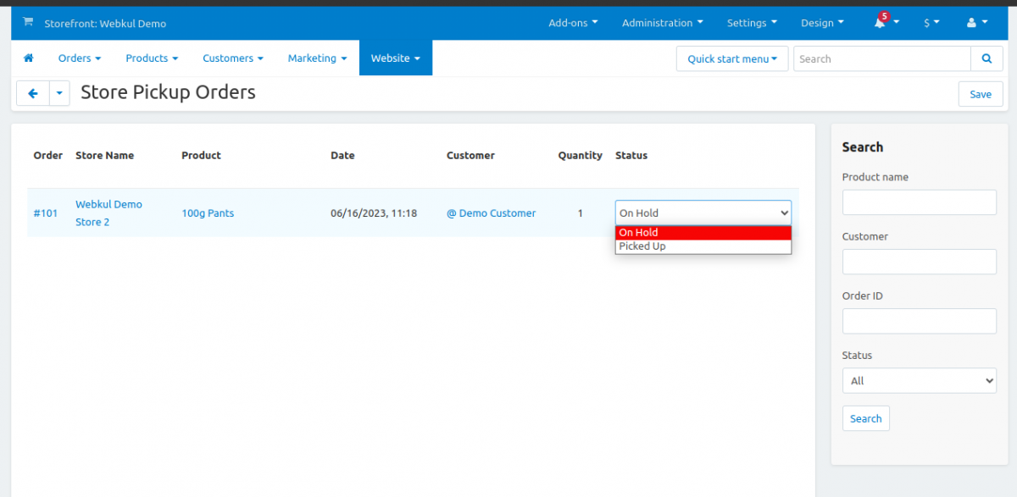Click the Save button
The image size is (1017, 497).
[980, 94]
